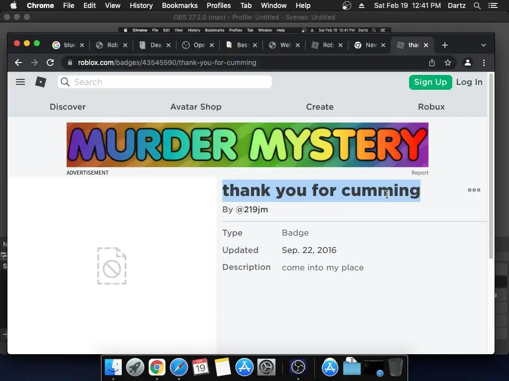Open Calendar from the dock
The width and height of the screenshot is (509, 381).
click(x=200, y=368)
